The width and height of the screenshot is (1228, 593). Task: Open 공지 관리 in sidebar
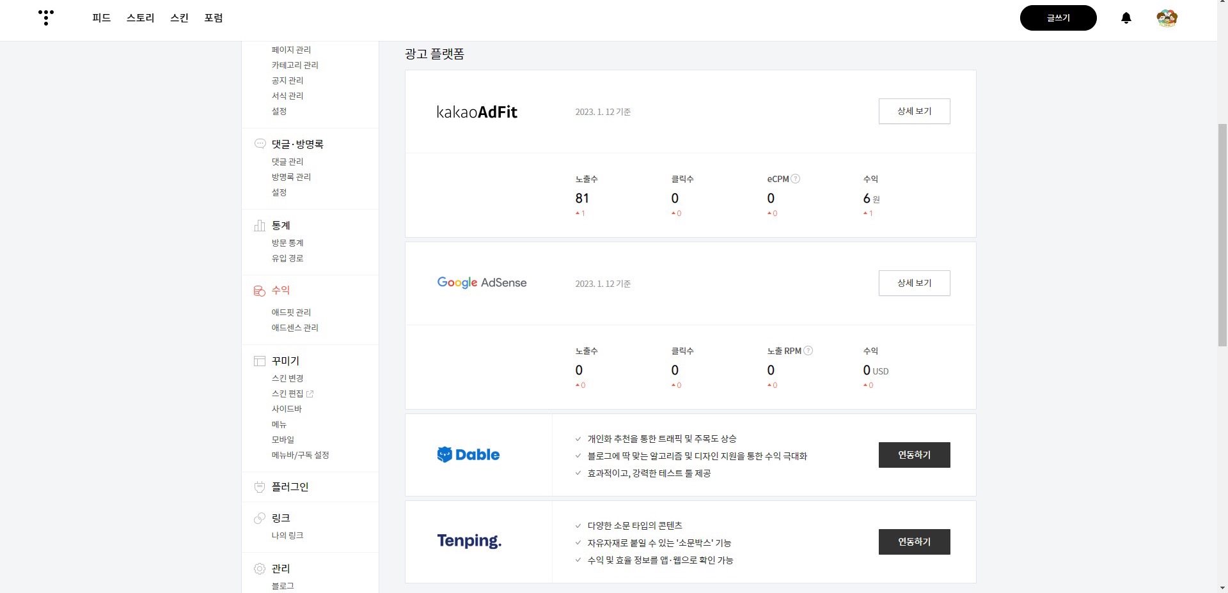(x=287, y=81)
